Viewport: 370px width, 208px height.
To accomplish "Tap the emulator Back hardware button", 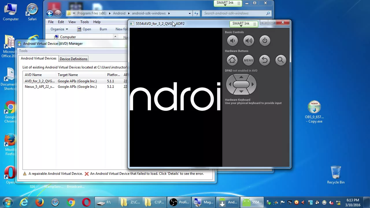I will point(264,60).
